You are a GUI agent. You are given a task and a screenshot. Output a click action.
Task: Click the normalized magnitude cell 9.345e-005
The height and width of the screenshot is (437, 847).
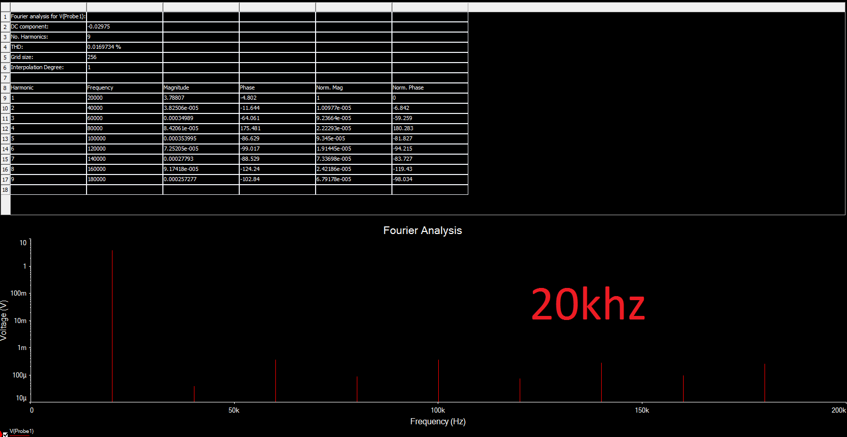[354, 139]
